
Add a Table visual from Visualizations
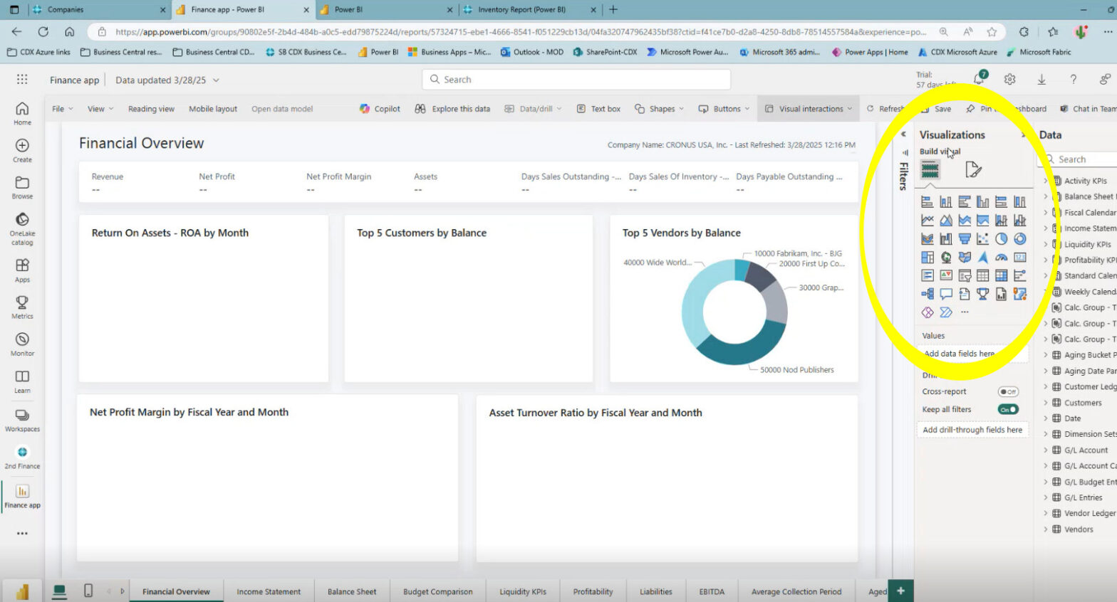(x=982, y=275)
